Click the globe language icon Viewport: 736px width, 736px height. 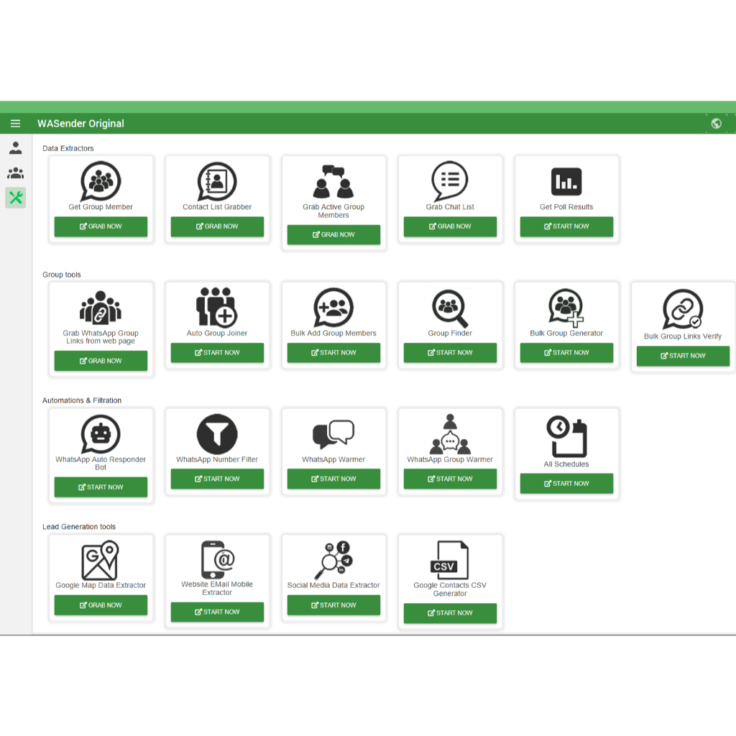(x=717, y=124)
